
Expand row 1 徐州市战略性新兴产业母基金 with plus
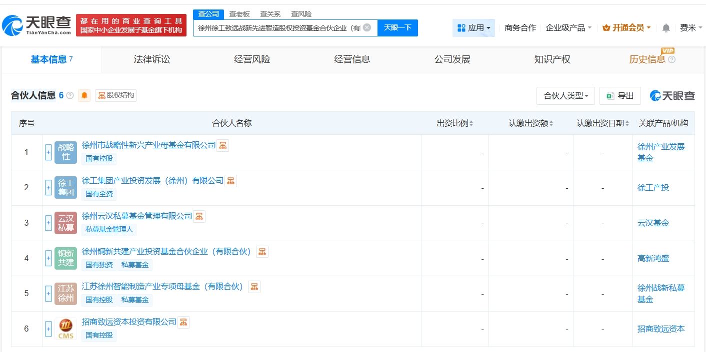(48, 152)
